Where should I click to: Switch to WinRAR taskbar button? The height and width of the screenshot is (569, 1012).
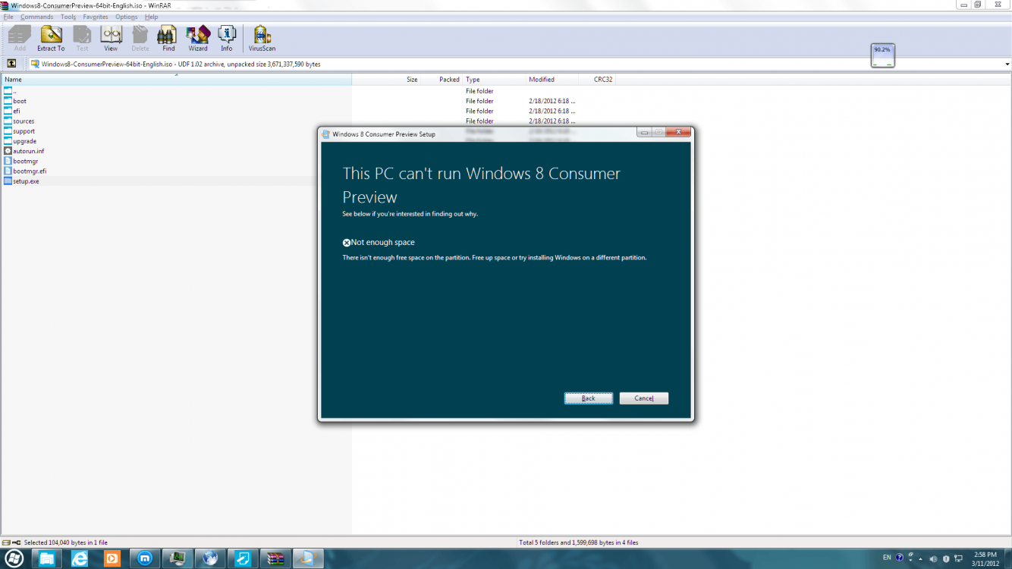click(x=275, y=559)
